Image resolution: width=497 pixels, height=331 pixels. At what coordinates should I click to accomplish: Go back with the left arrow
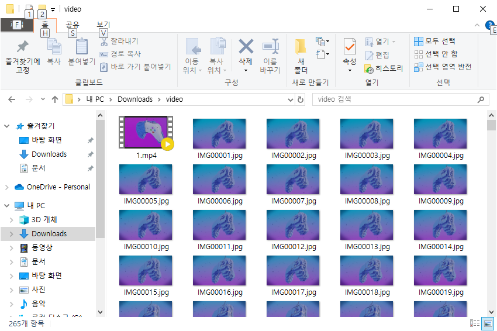(12, 99)
